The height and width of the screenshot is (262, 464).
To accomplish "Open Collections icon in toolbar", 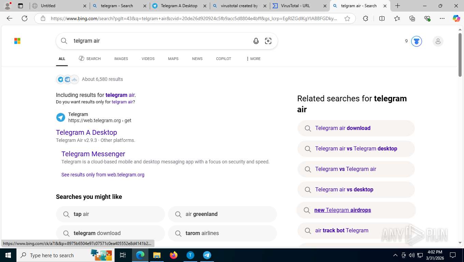I will click(x=412, y=18).
